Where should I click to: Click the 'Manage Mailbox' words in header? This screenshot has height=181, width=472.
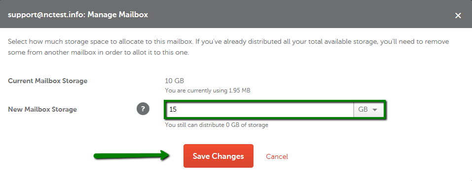tap(118, 14)
